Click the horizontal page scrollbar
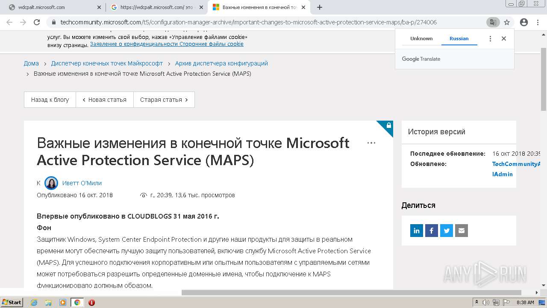Viewport: 547px width, 308px height. 351,293
